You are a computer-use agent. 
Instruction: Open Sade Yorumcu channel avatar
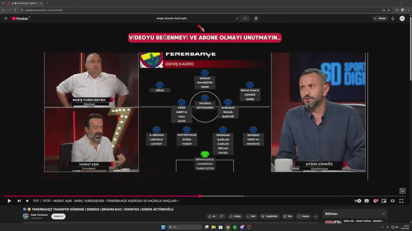[x=25, y=216]
